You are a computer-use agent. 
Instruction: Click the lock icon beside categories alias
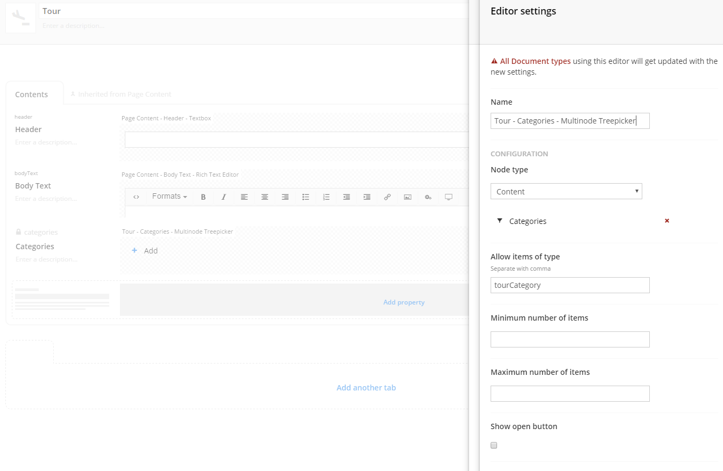[19, 232]
